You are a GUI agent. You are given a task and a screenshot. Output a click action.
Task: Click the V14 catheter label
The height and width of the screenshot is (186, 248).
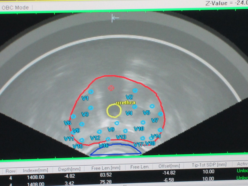tap(156, 136)
